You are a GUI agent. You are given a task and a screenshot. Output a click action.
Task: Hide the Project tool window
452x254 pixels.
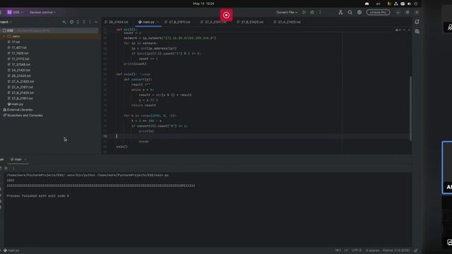click(96, 22)
